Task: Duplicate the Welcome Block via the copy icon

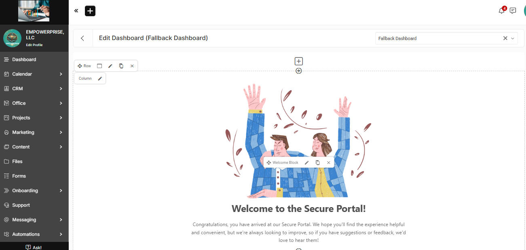Action: (317, 162)
